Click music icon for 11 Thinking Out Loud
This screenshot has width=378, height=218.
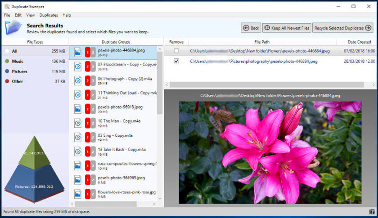pos(77,95)
